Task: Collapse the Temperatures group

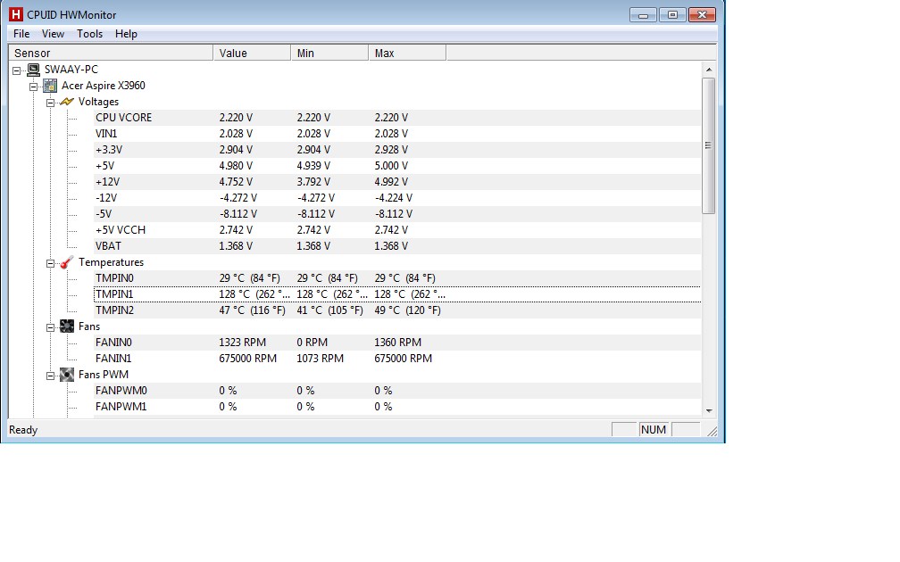Action: [51, 263]
